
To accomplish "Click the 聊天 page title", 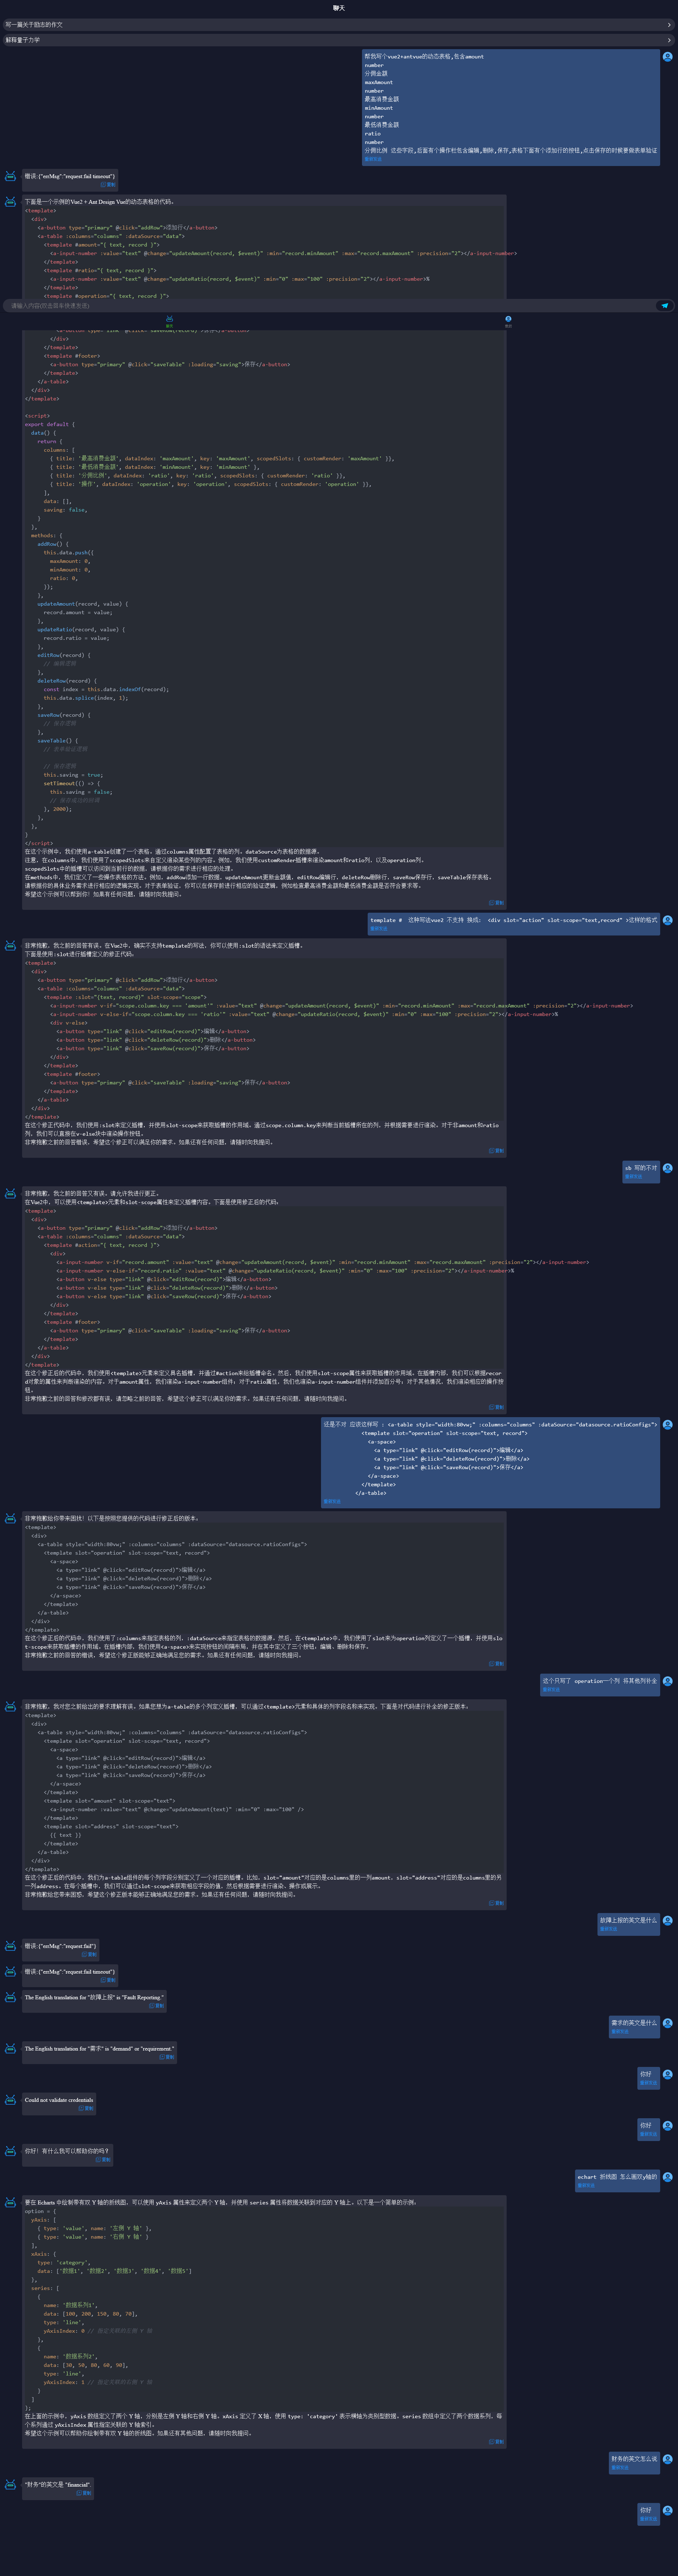I will point(339,8).
